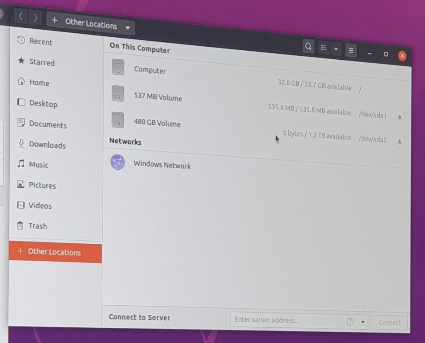425x343 pixels.
Task: Open server address help question icon
Action: point(350,322)
